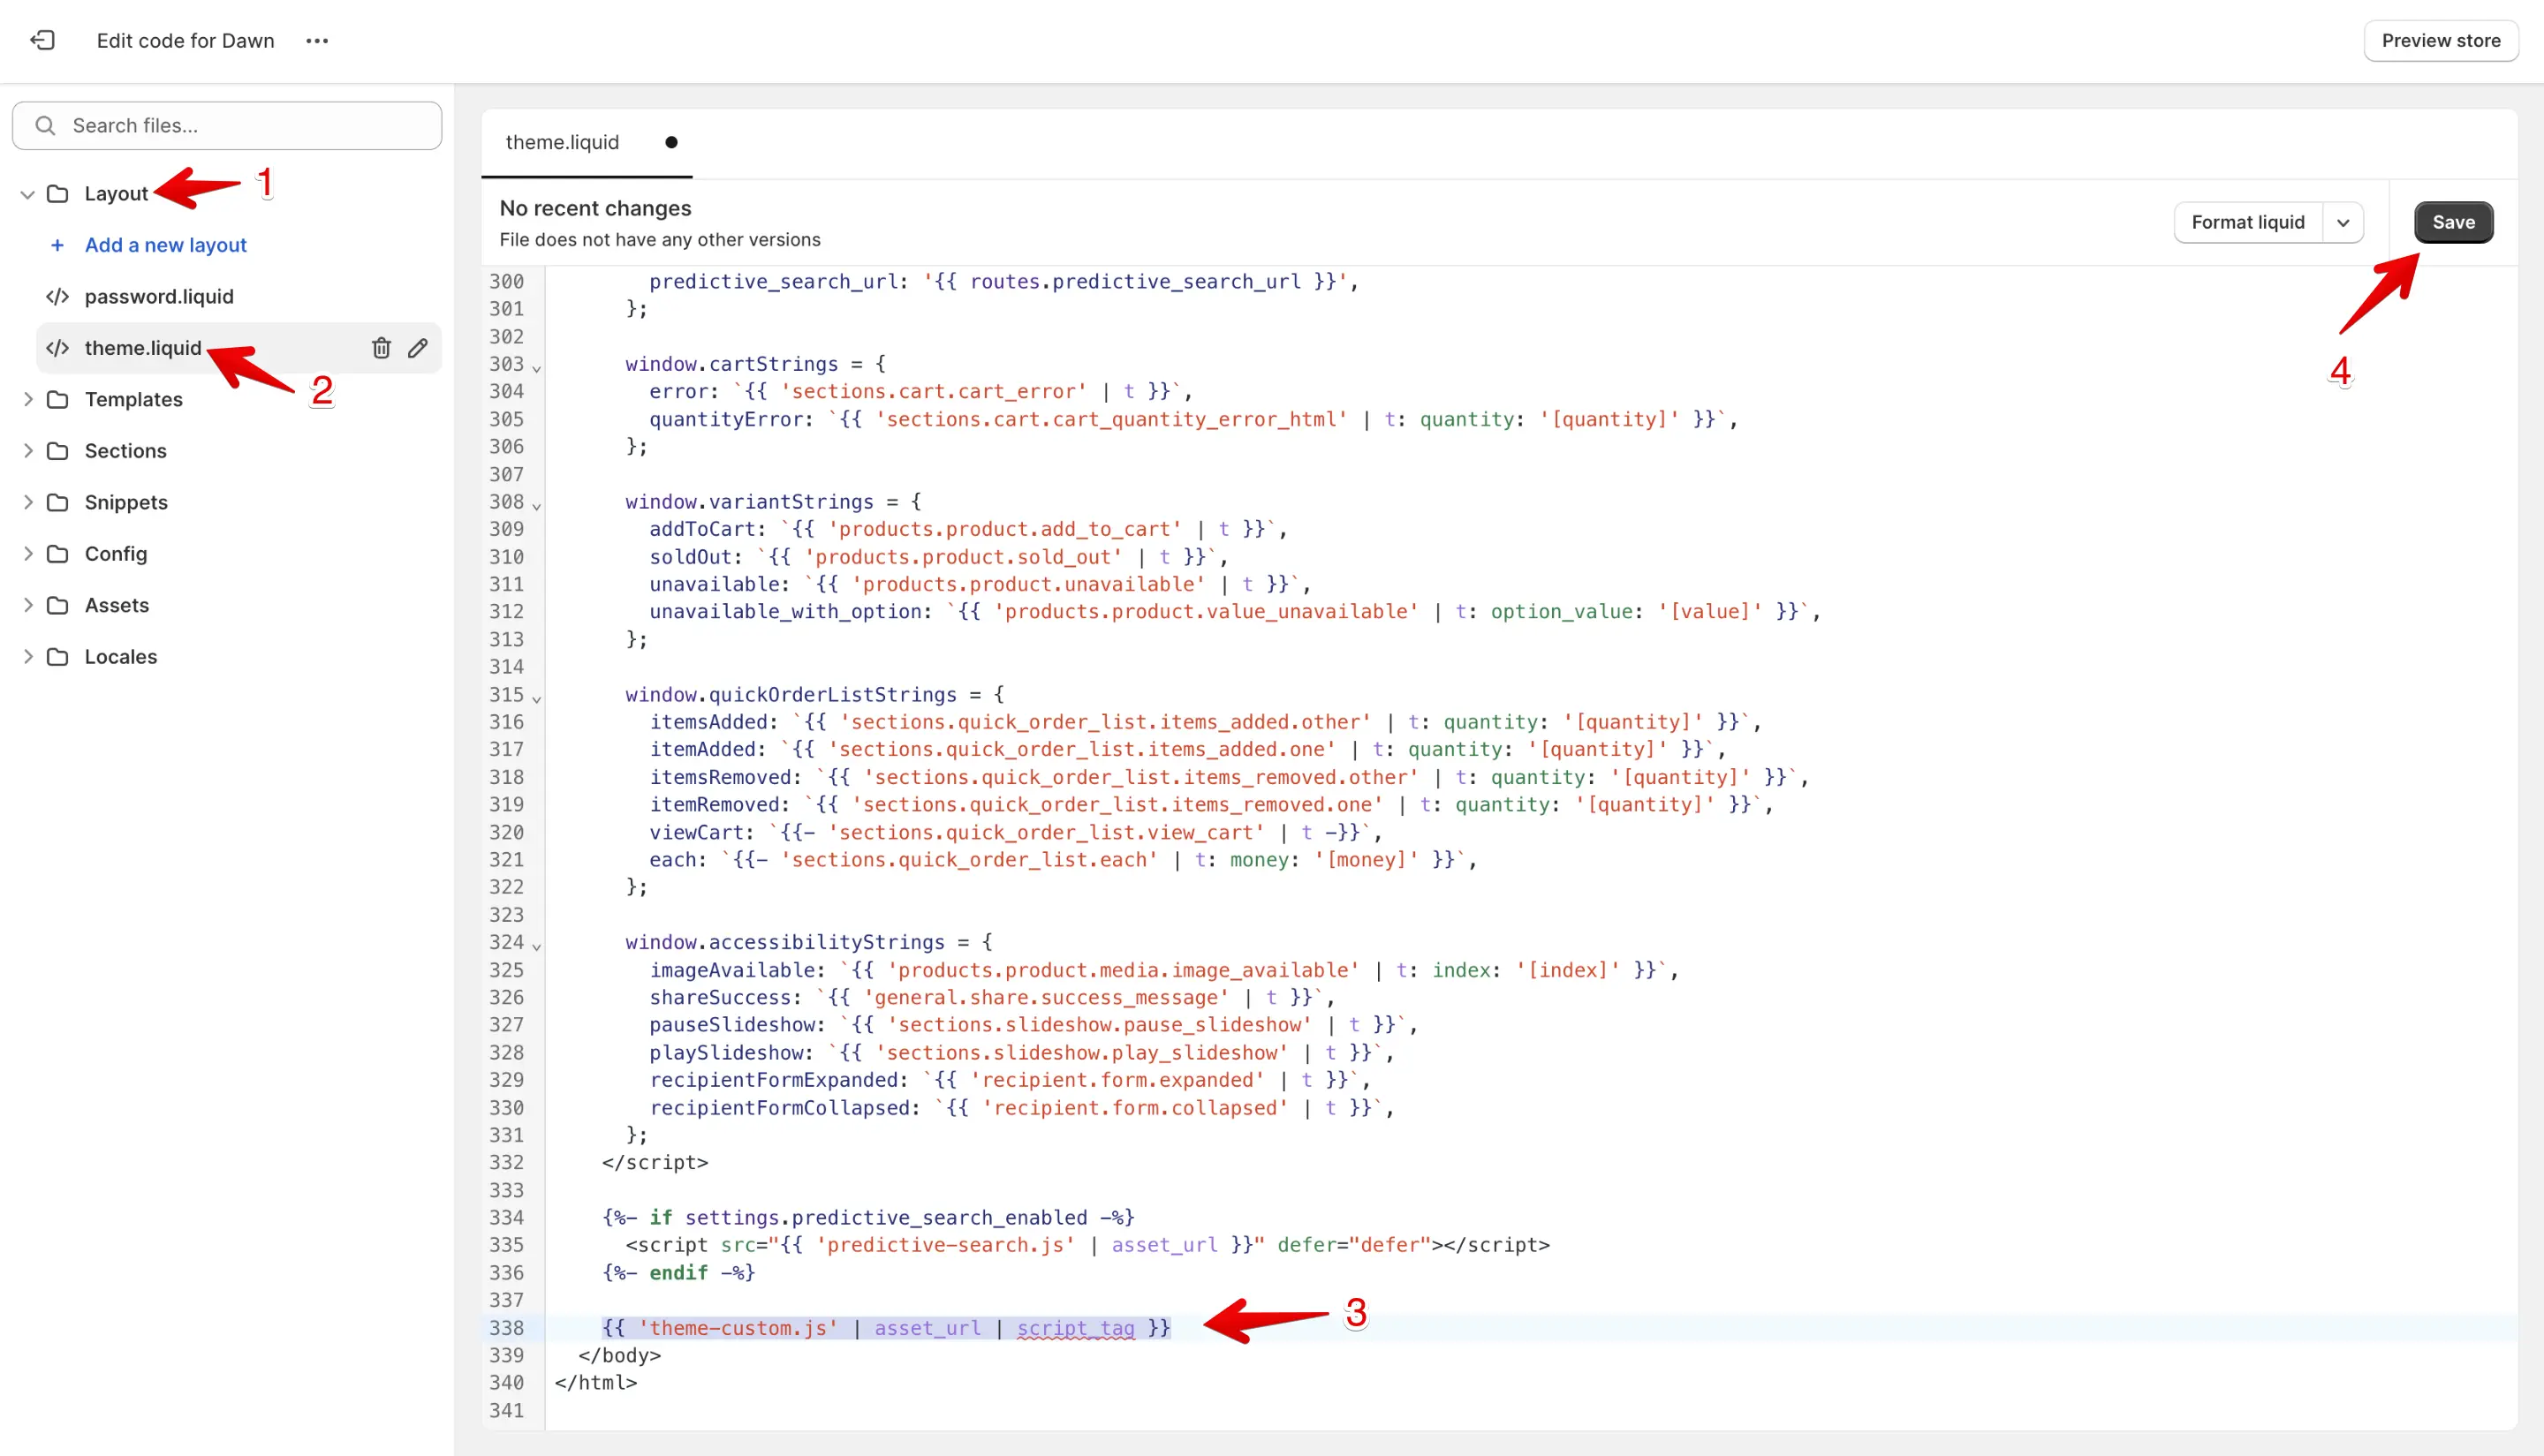
Task: Click the Assets folder icon
Action: click(58, 605)
